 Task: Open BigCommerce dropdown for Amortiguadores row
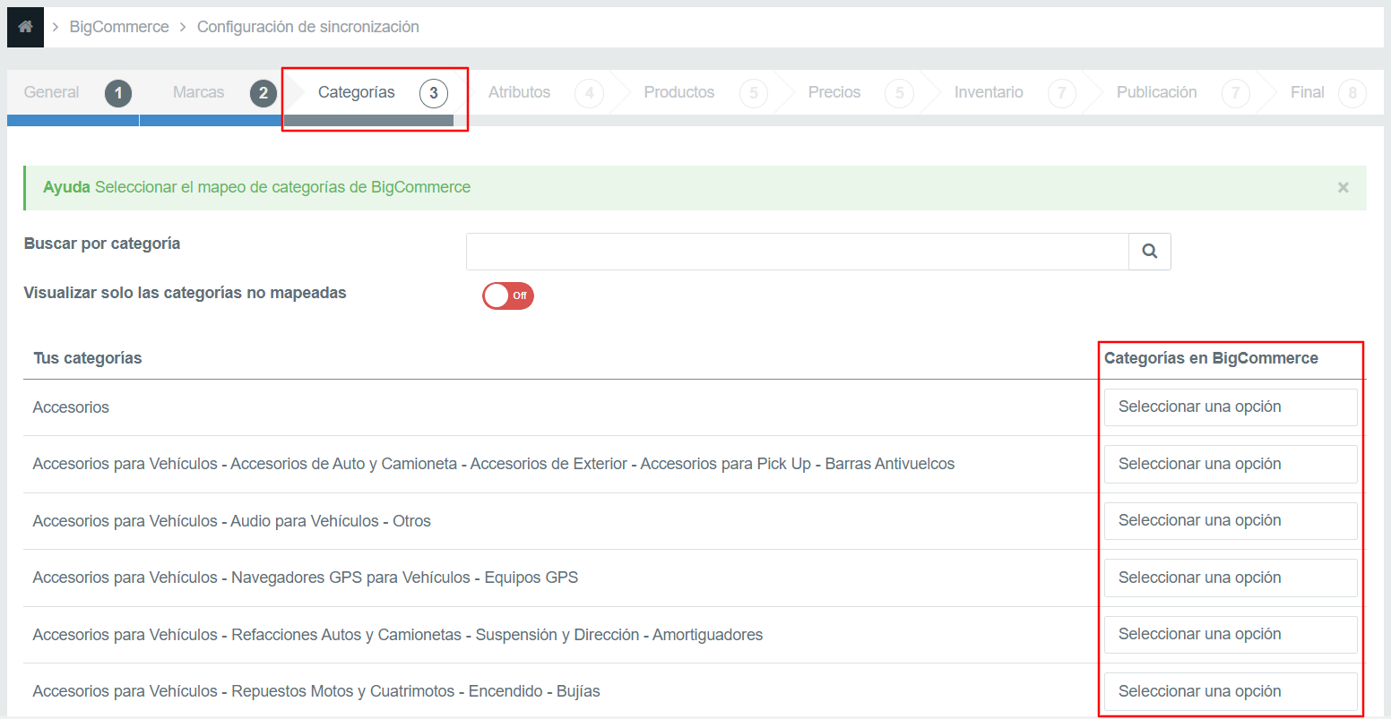1231,635
